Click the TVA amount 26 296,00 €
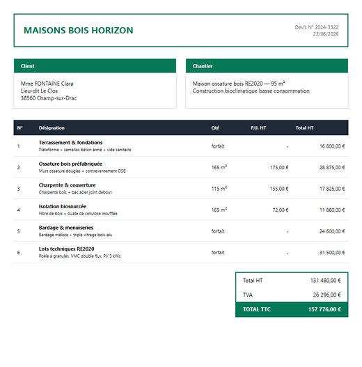This screenshot has height=367, width=362. point(327,295)
